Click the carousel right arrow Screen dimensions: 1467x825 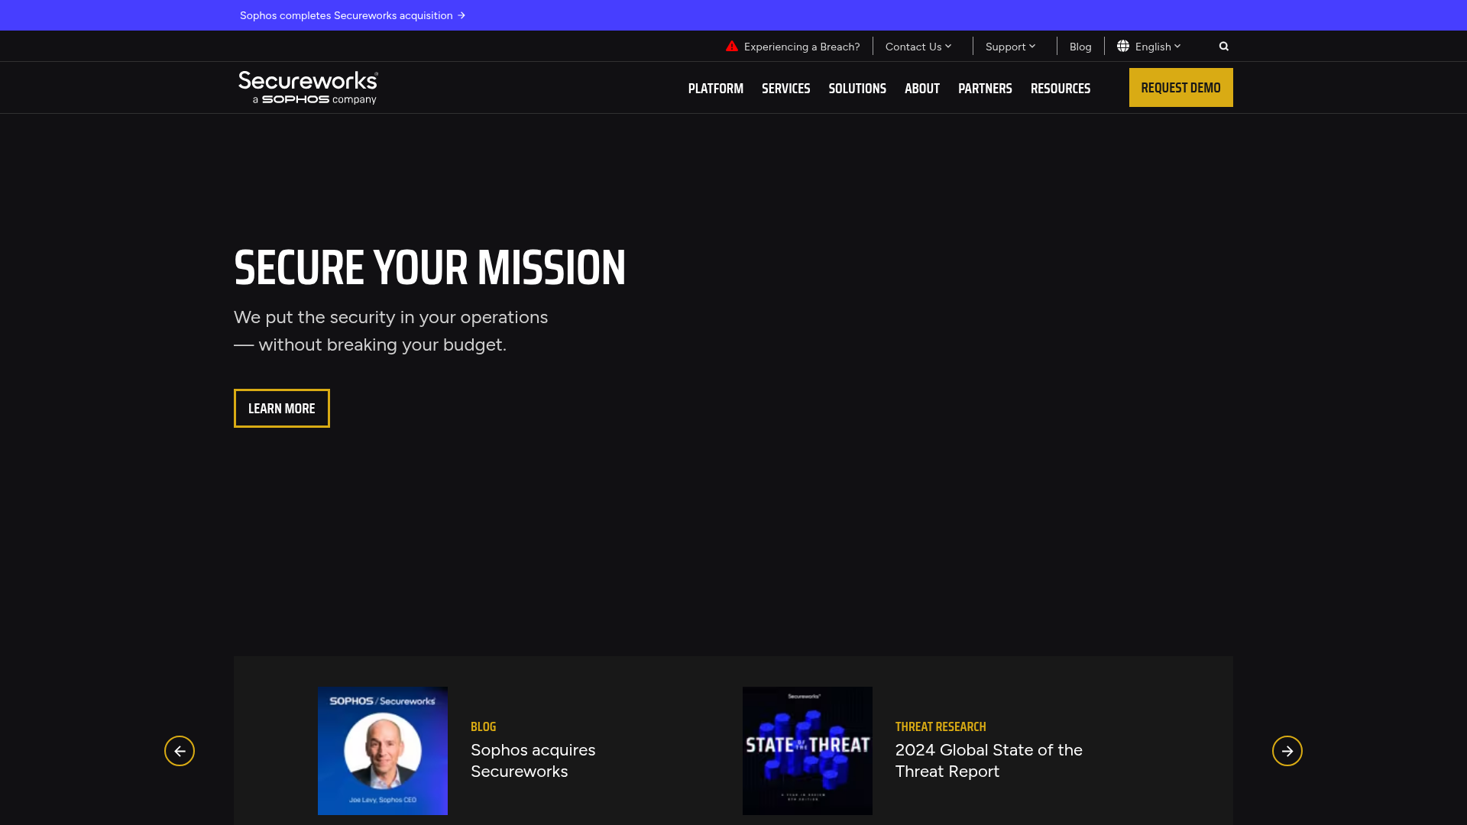(x=1287, y=751)
